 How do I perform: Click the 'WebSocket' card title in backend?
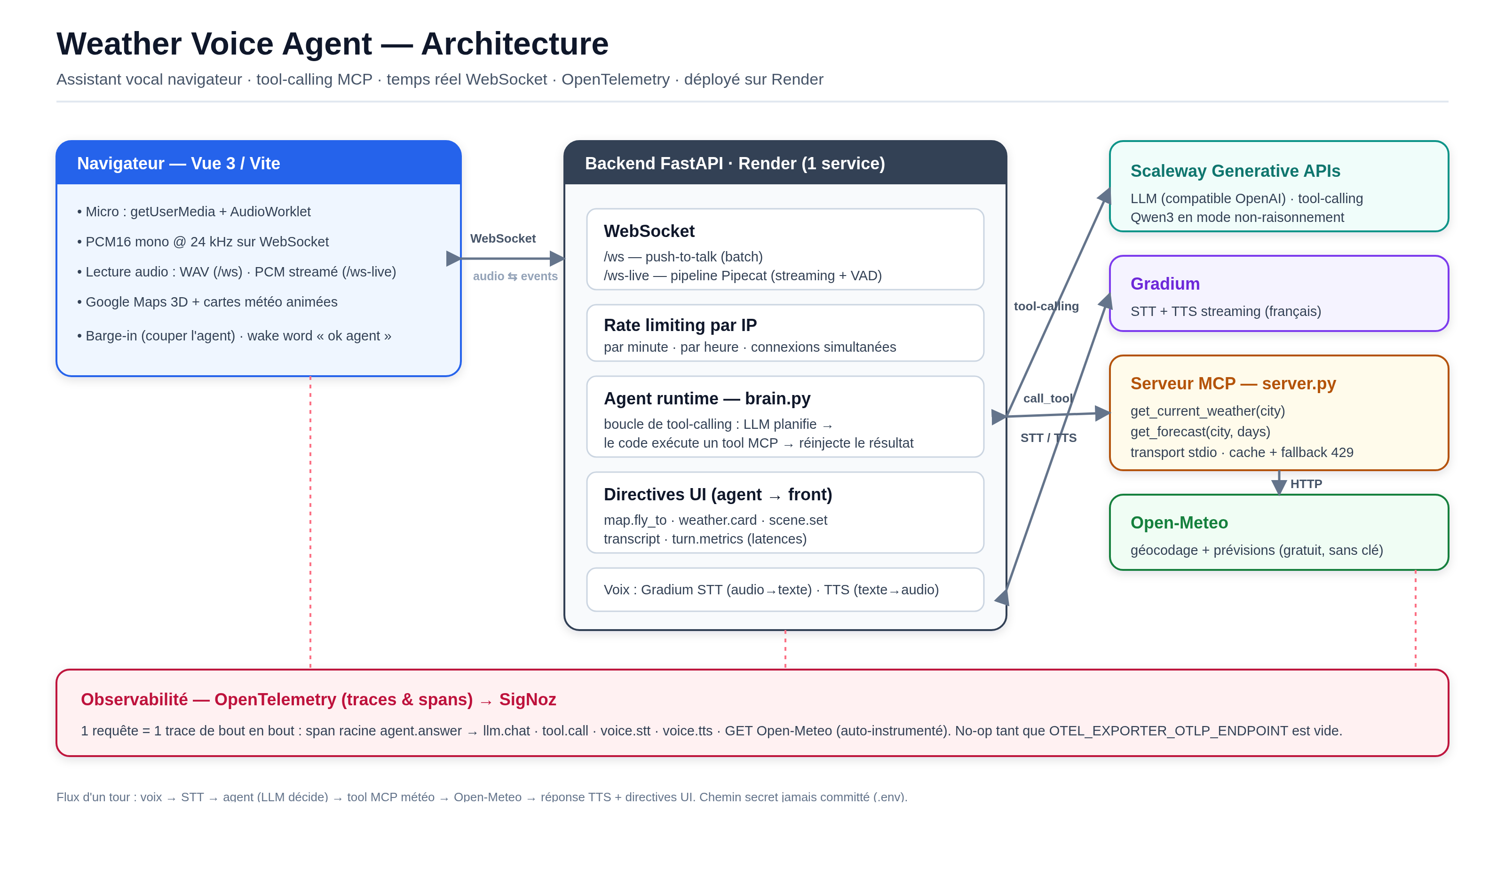[649, 231]
